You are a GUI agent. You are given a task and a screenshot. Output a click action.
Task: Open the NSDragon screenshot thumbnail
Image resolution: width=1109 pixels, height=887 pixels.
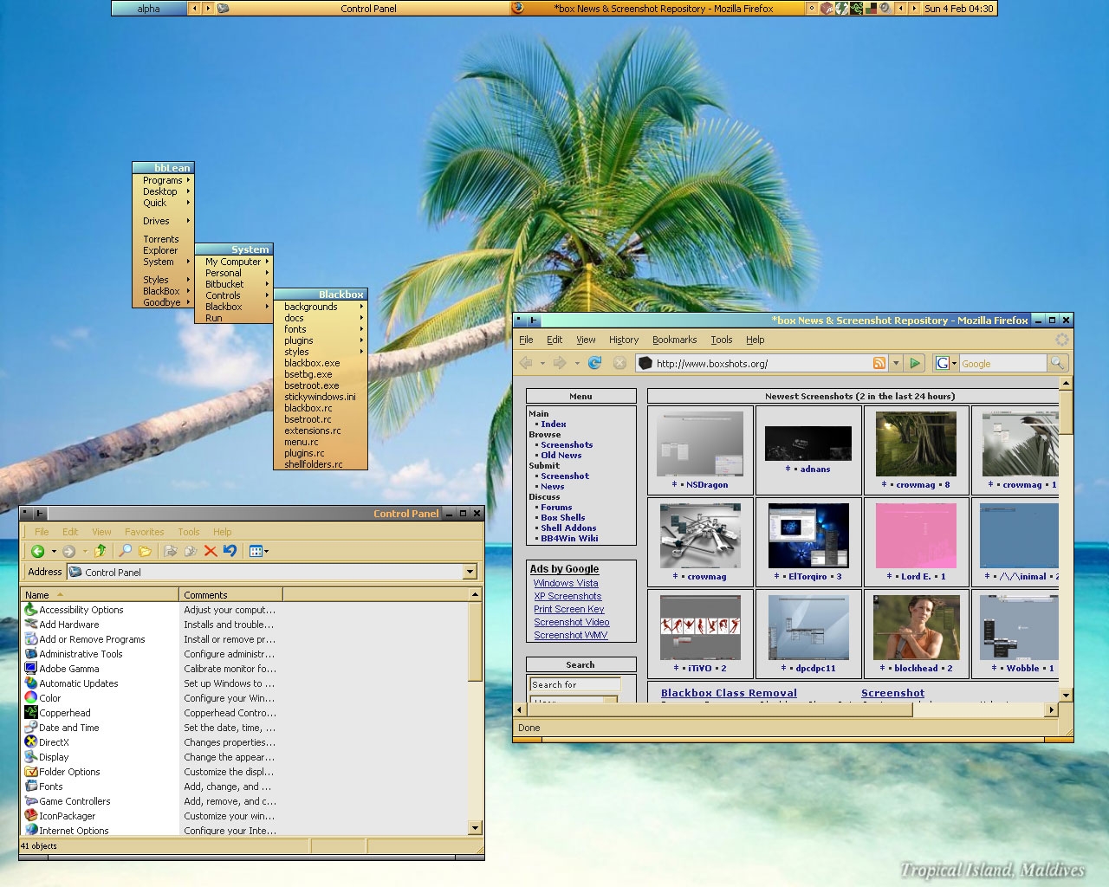(x=700, y=444)
